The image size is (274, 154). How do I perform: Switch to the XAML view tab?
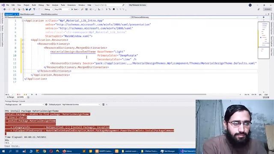pyautogui.click(x=21, y=97)
